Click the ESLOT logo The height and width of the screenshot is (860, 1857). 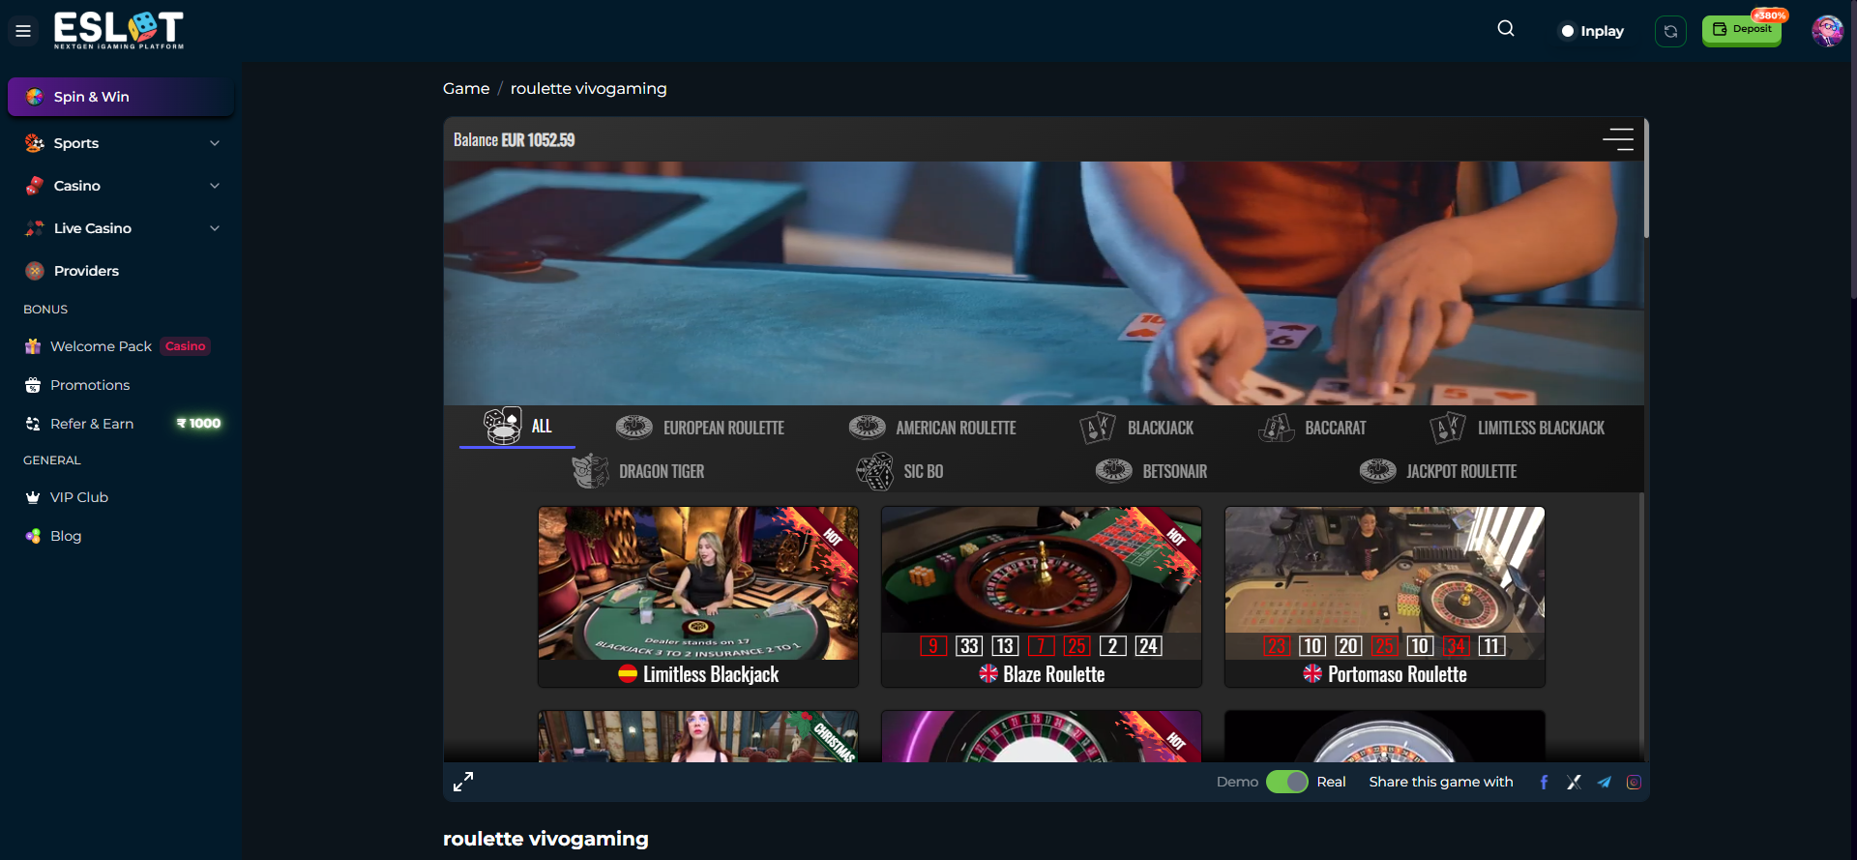tap(118, 30)
